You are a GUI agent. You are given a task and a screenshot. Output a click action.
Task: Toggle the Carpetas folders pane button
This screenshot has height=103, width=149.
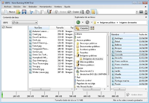pyautogui.click(x=82, y=28)
